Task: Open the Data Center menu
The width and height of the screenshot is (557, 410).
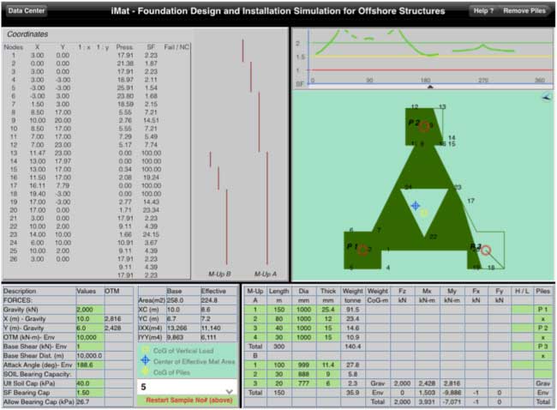Action: click(x=27, y=10)
